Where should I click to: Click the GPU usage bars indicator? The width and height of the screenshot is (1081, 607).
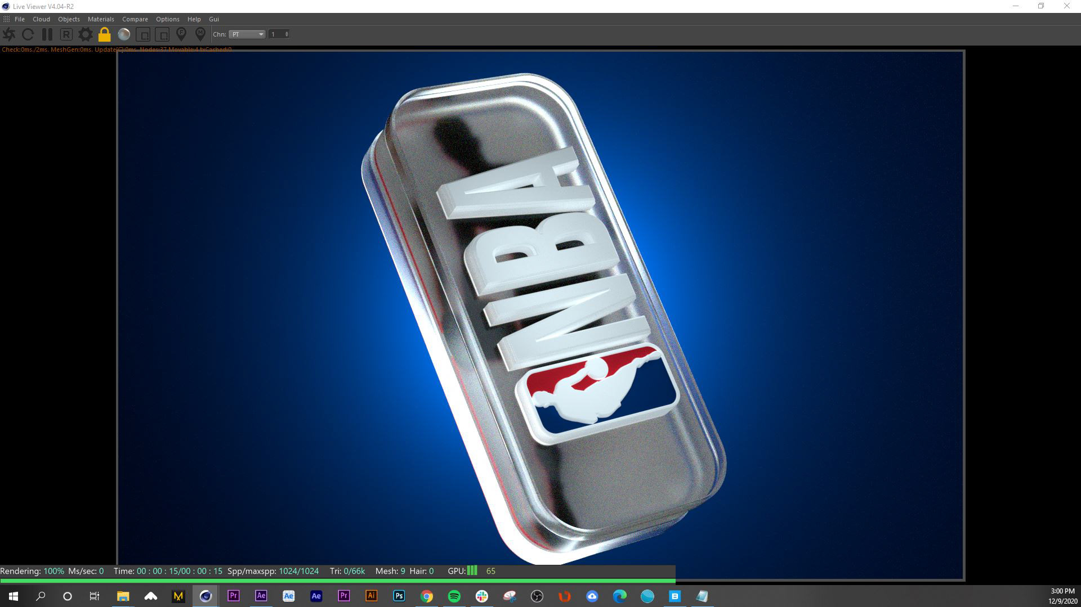[x=472, y=570]
